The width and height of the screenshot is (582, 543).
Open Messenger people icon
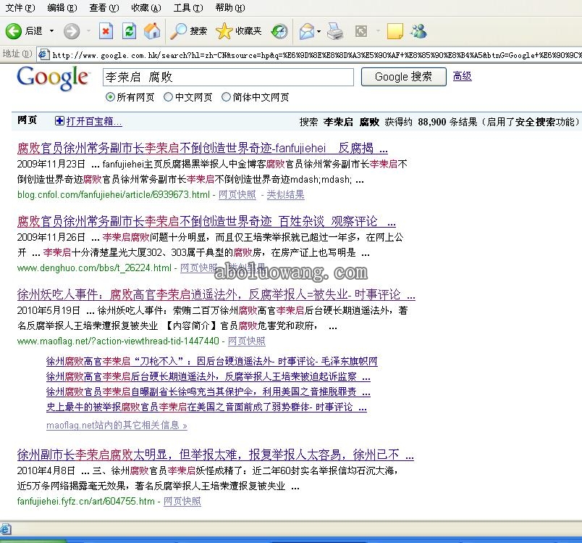coord(418,31)
